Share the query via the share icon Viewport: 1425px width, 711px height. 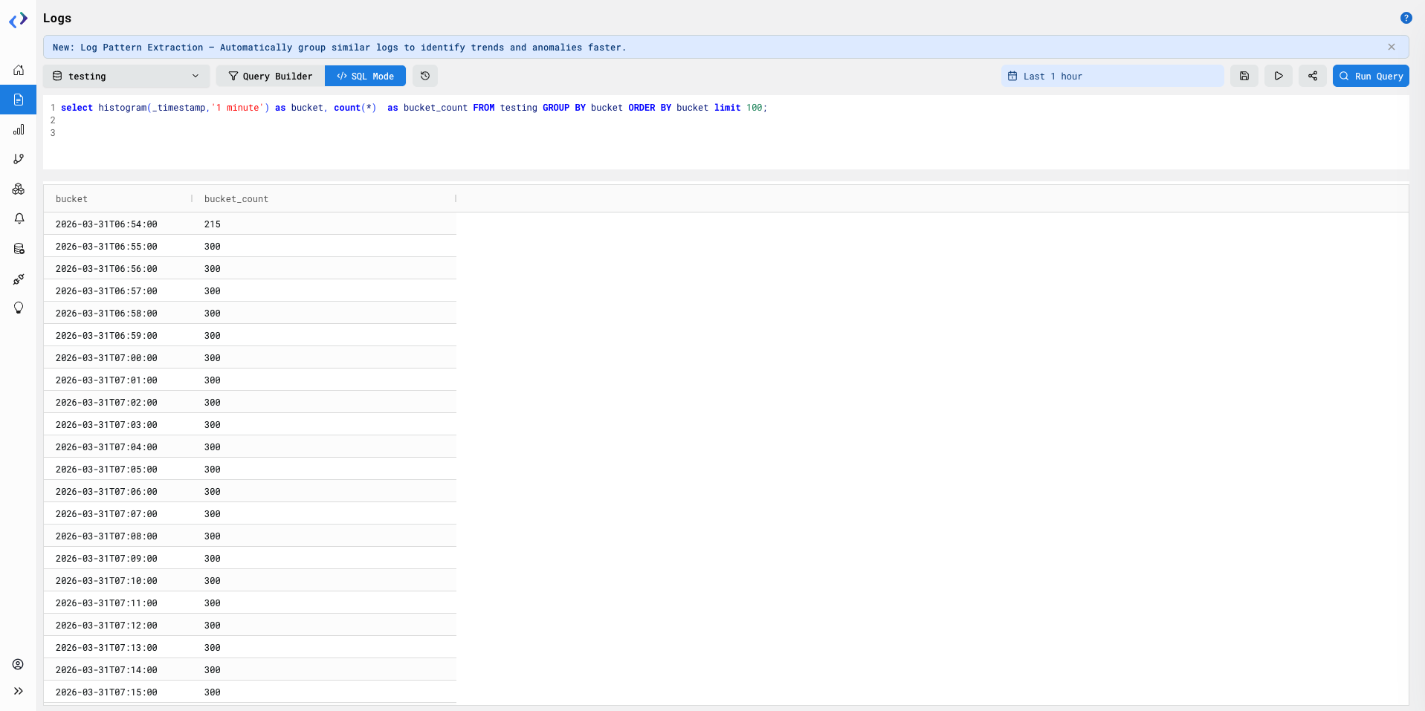(x=1312, y=76)
